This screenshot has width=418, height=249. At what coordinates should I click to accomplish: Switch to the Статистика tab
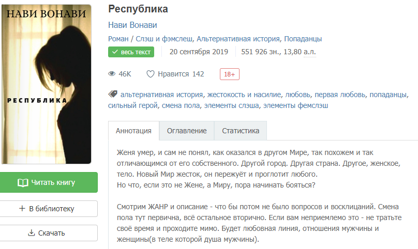(x=241, y=131)
